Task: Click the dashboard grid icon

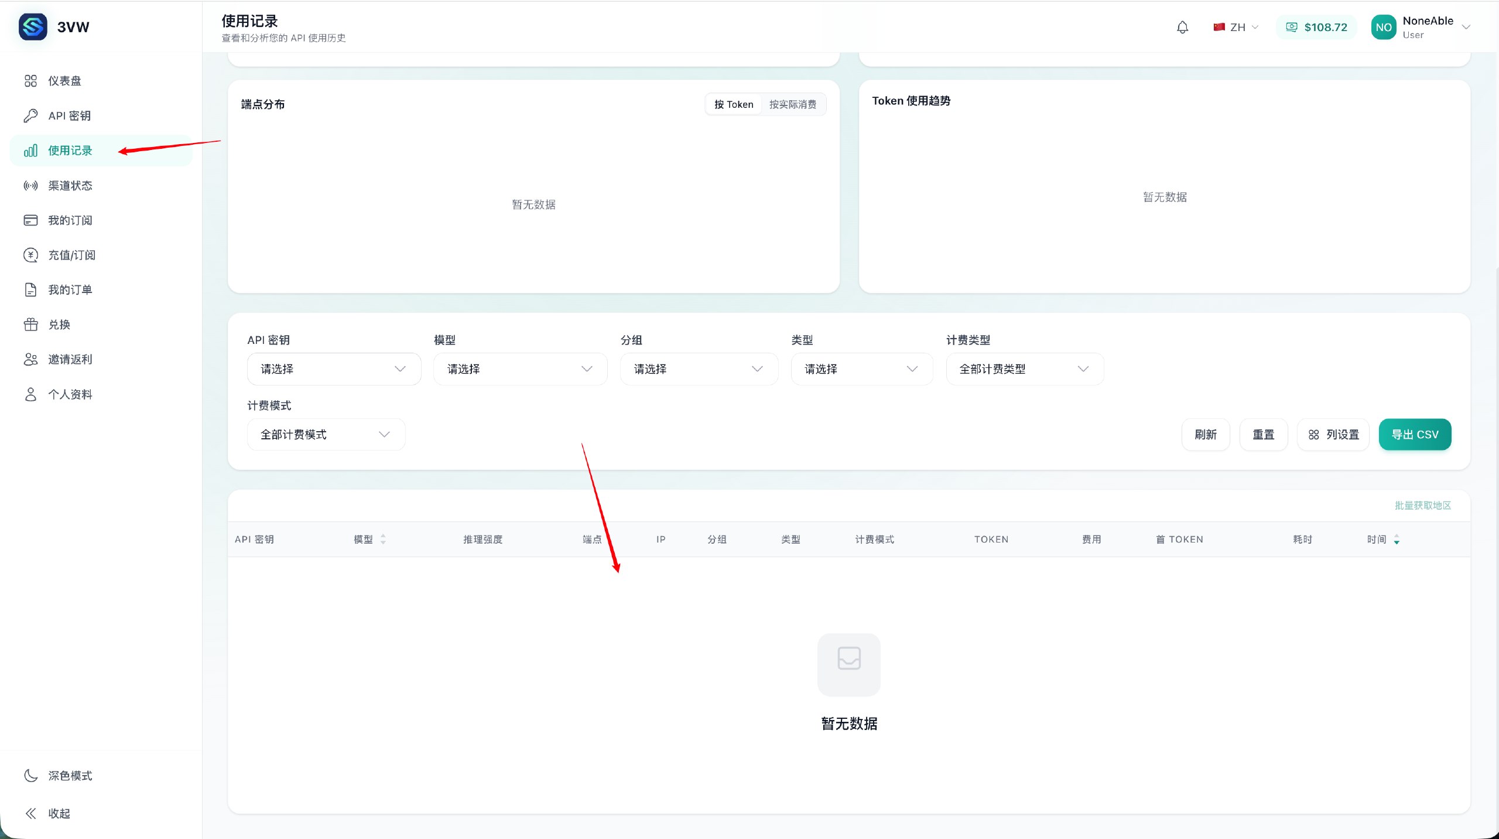Action: pos(30,81)
